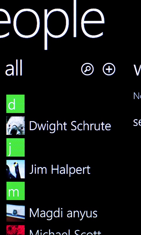Tap the add new contact plus icon
The image size is (141, 235).
(109, 69)
